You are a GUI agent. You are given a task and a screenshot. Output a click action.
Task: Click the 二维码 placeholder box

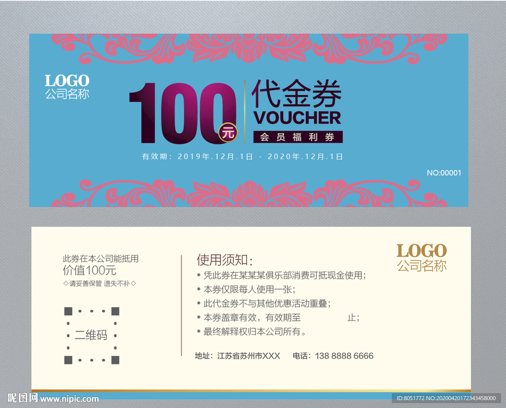[91, 335]
